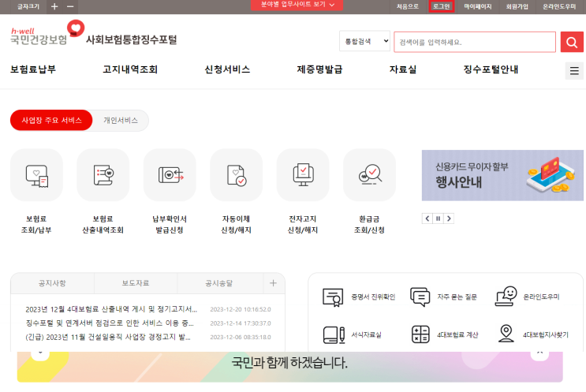
Task: Expand 분야별 업무사이트 보기 dropdown
Action: (297, 5)
